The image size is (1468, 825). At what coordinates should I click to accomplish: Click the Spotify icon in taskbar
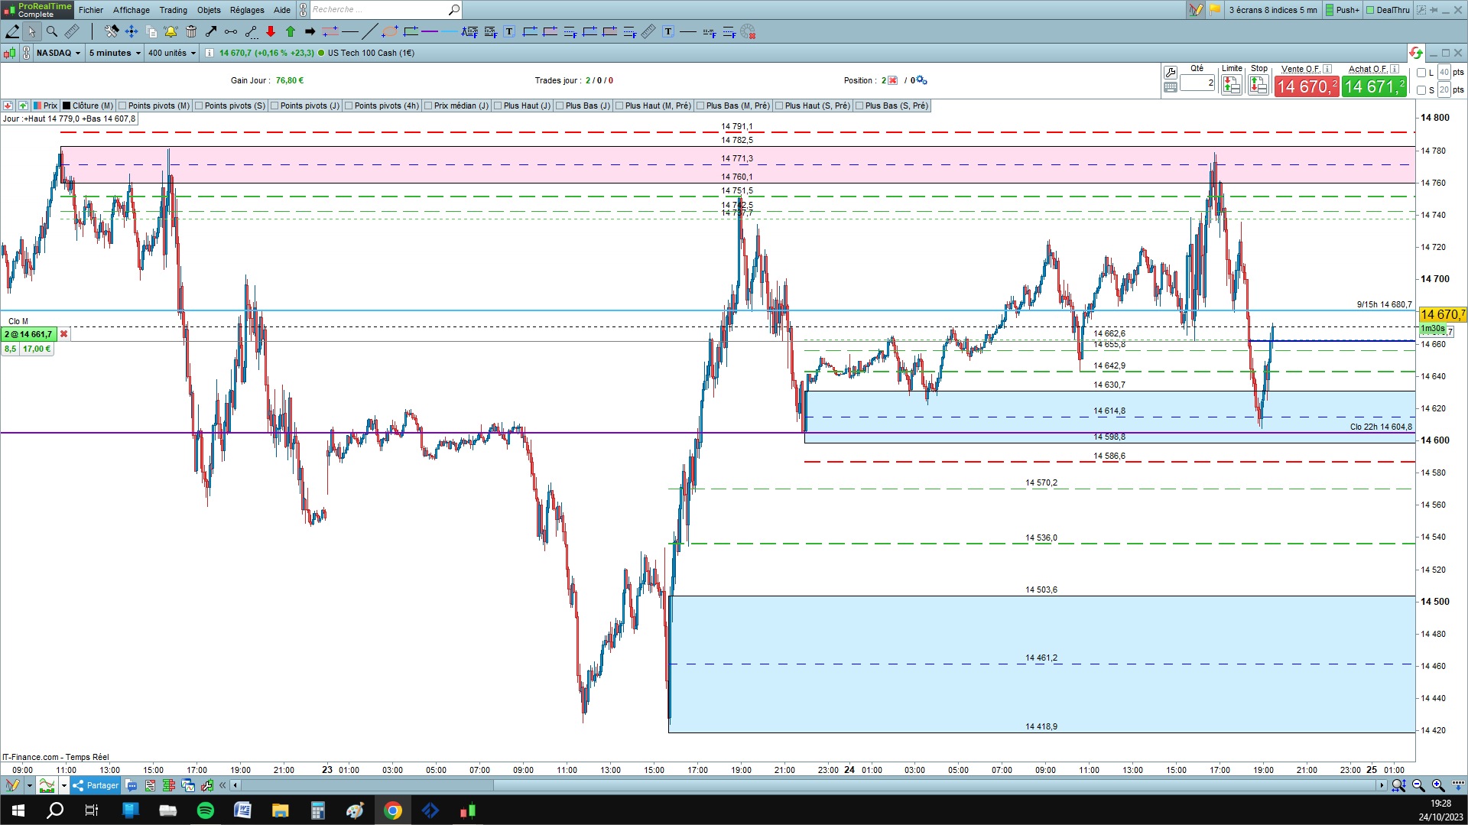pyautogui.click(x=206, y=810)
